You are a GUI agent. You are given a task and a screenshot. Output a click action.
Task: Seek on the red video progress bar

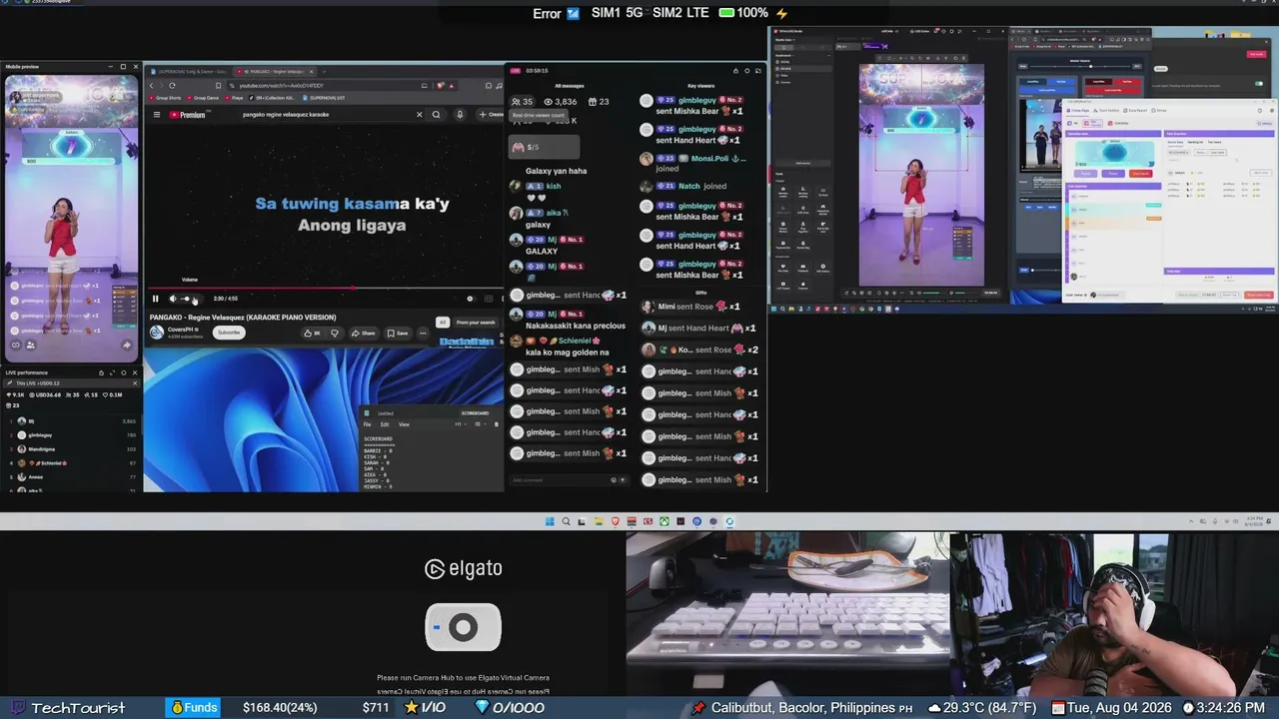[325, 290]
